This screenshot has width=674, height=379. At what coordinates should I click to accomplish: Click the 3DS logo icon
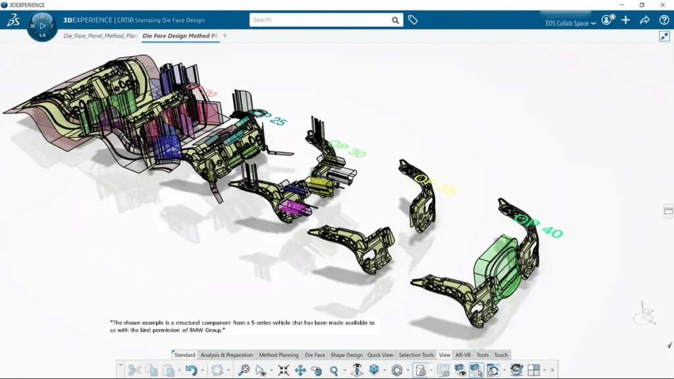(x=13, y=20)
